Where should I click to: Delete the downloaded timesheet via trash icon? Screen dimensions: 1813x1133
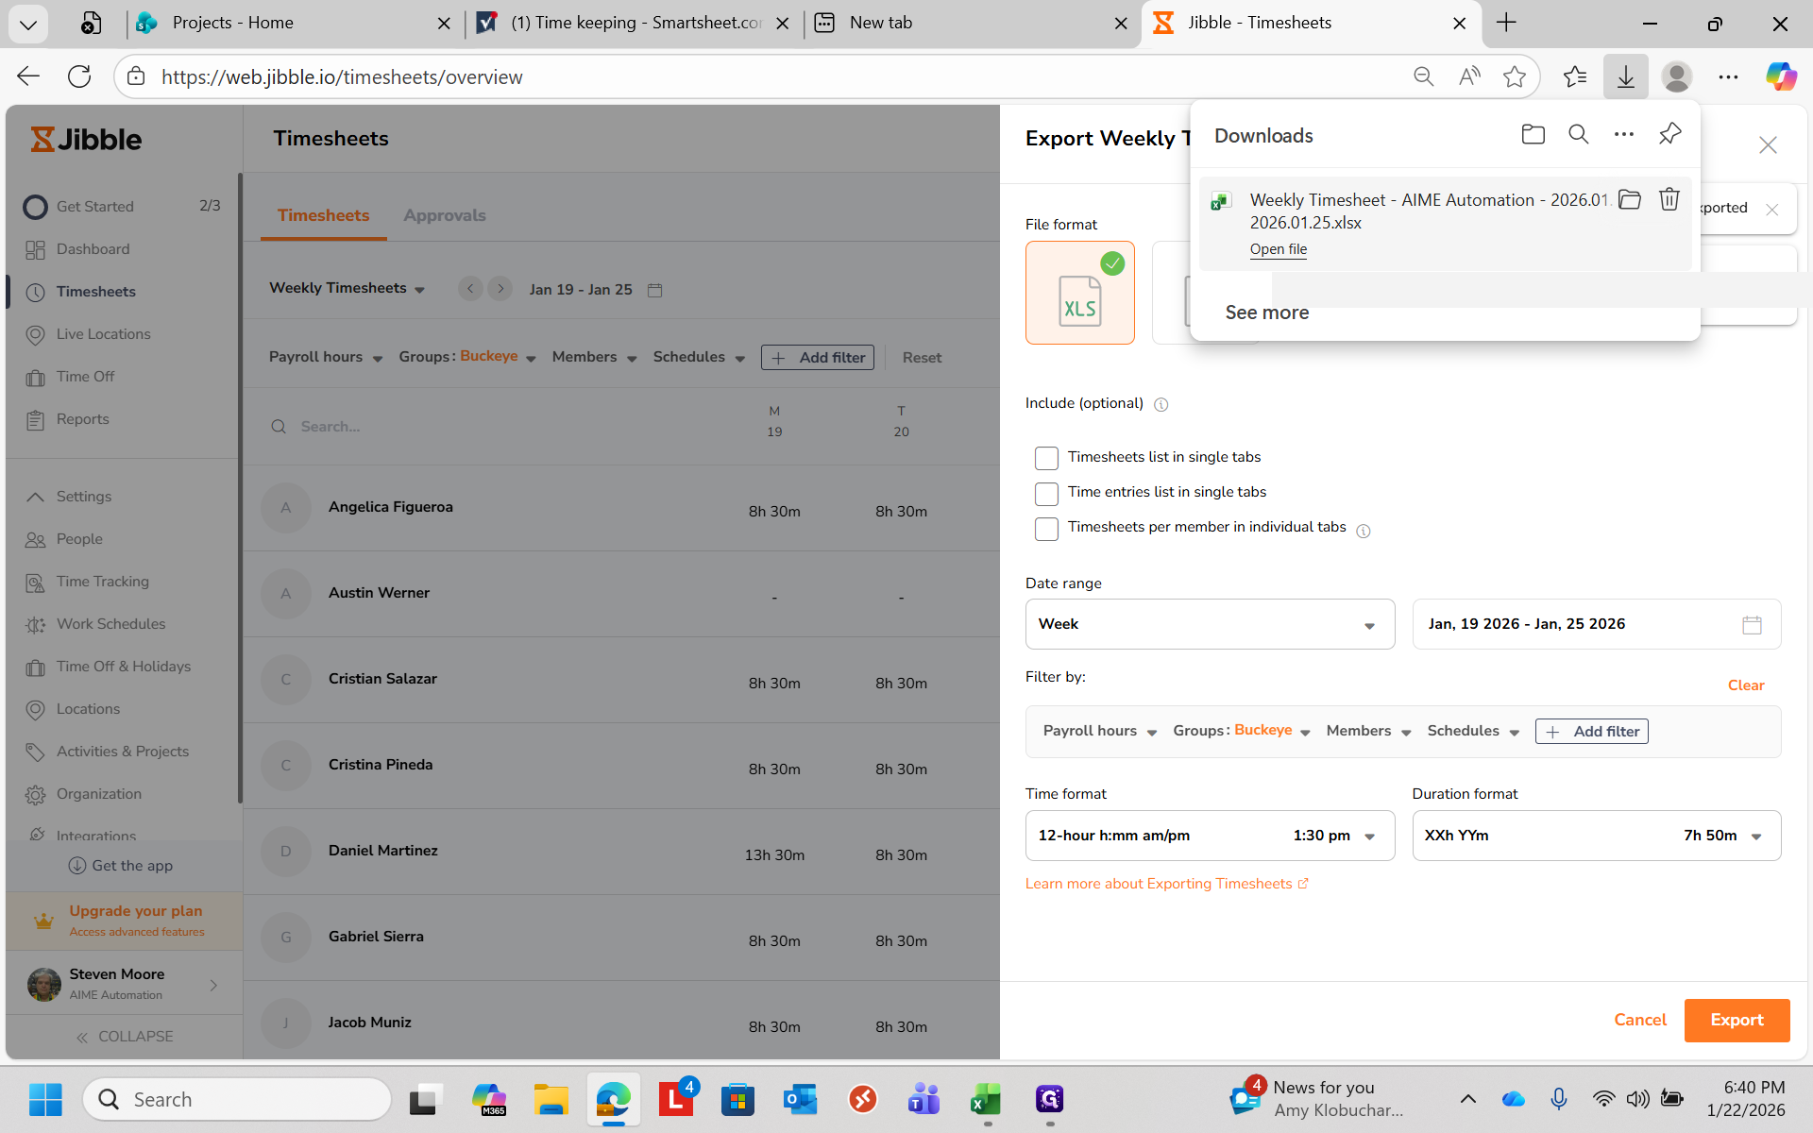[1669, 199]
